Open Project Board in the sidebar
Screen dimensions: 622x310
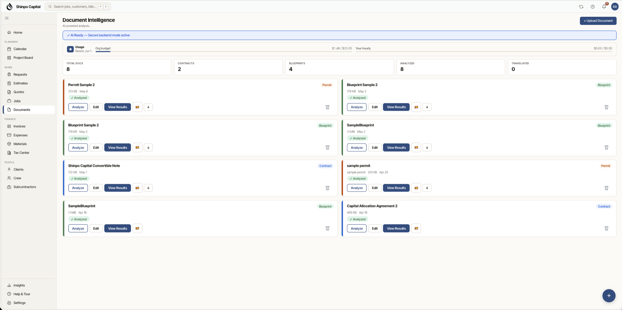pyautogui.click(x=28, y=58)
